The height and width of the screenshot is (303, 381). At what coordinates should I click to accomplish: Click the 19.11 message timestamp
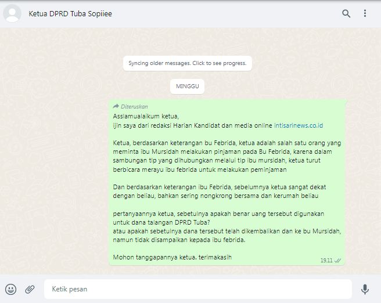pyautogui.click(x=326, y=261)
